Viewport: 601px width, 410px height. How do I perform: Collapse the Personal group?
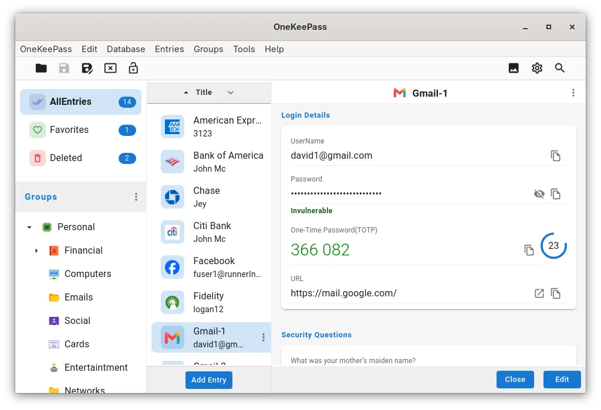[x=29, y=227]
